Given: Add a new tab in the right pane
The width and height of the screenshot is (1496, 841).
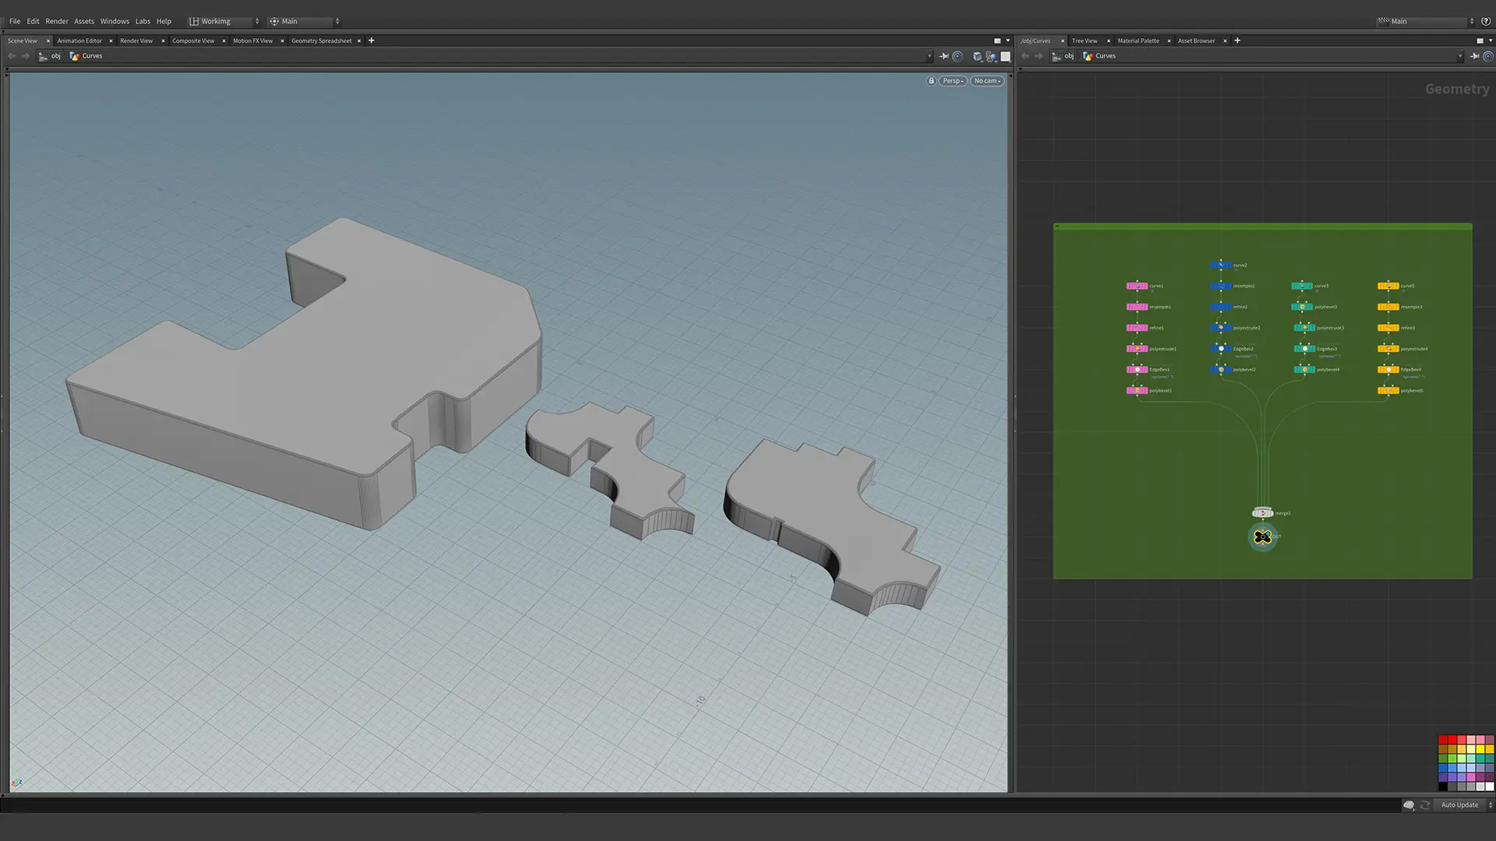Looking at the screenshot, I should click(1237, 40).
